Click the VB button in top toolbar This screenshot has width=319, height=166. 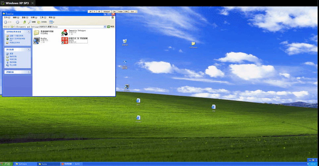99,12
